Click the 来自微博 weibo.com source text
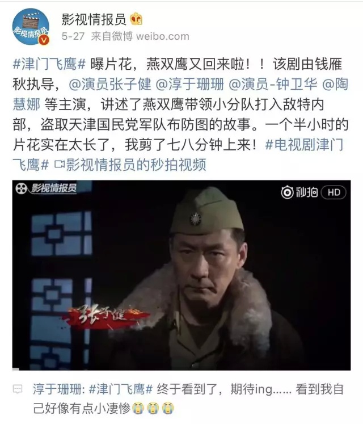363x424 pixels. (x=140, y=36)
